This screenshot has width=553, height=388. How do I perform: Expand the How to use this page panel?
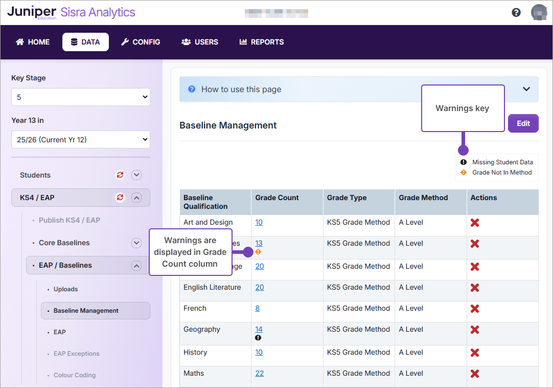click(526, 89)
